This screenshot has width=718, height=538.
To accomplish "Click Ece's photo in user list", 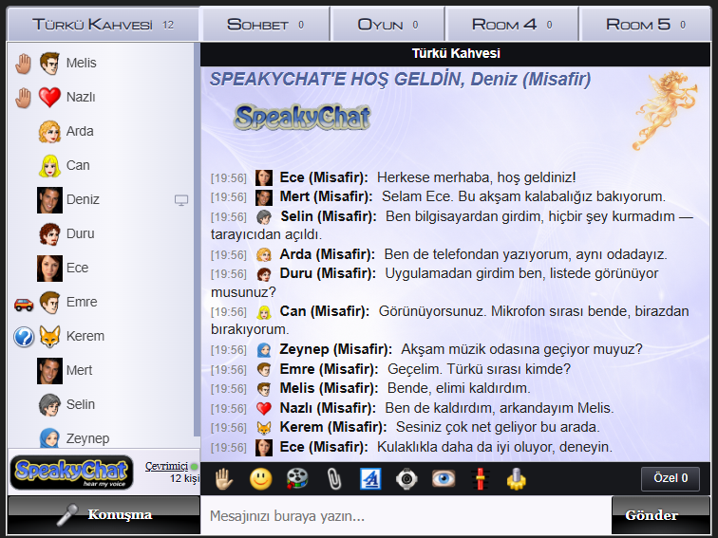I will click(49, 269).
